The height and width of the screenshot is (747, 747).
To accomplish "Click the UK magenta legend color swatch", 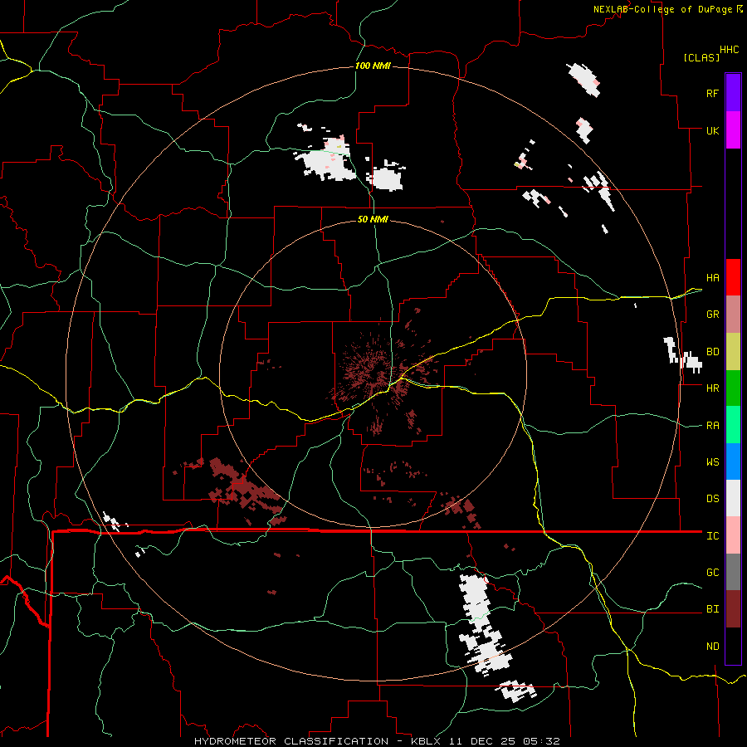I will click(733, 130).
